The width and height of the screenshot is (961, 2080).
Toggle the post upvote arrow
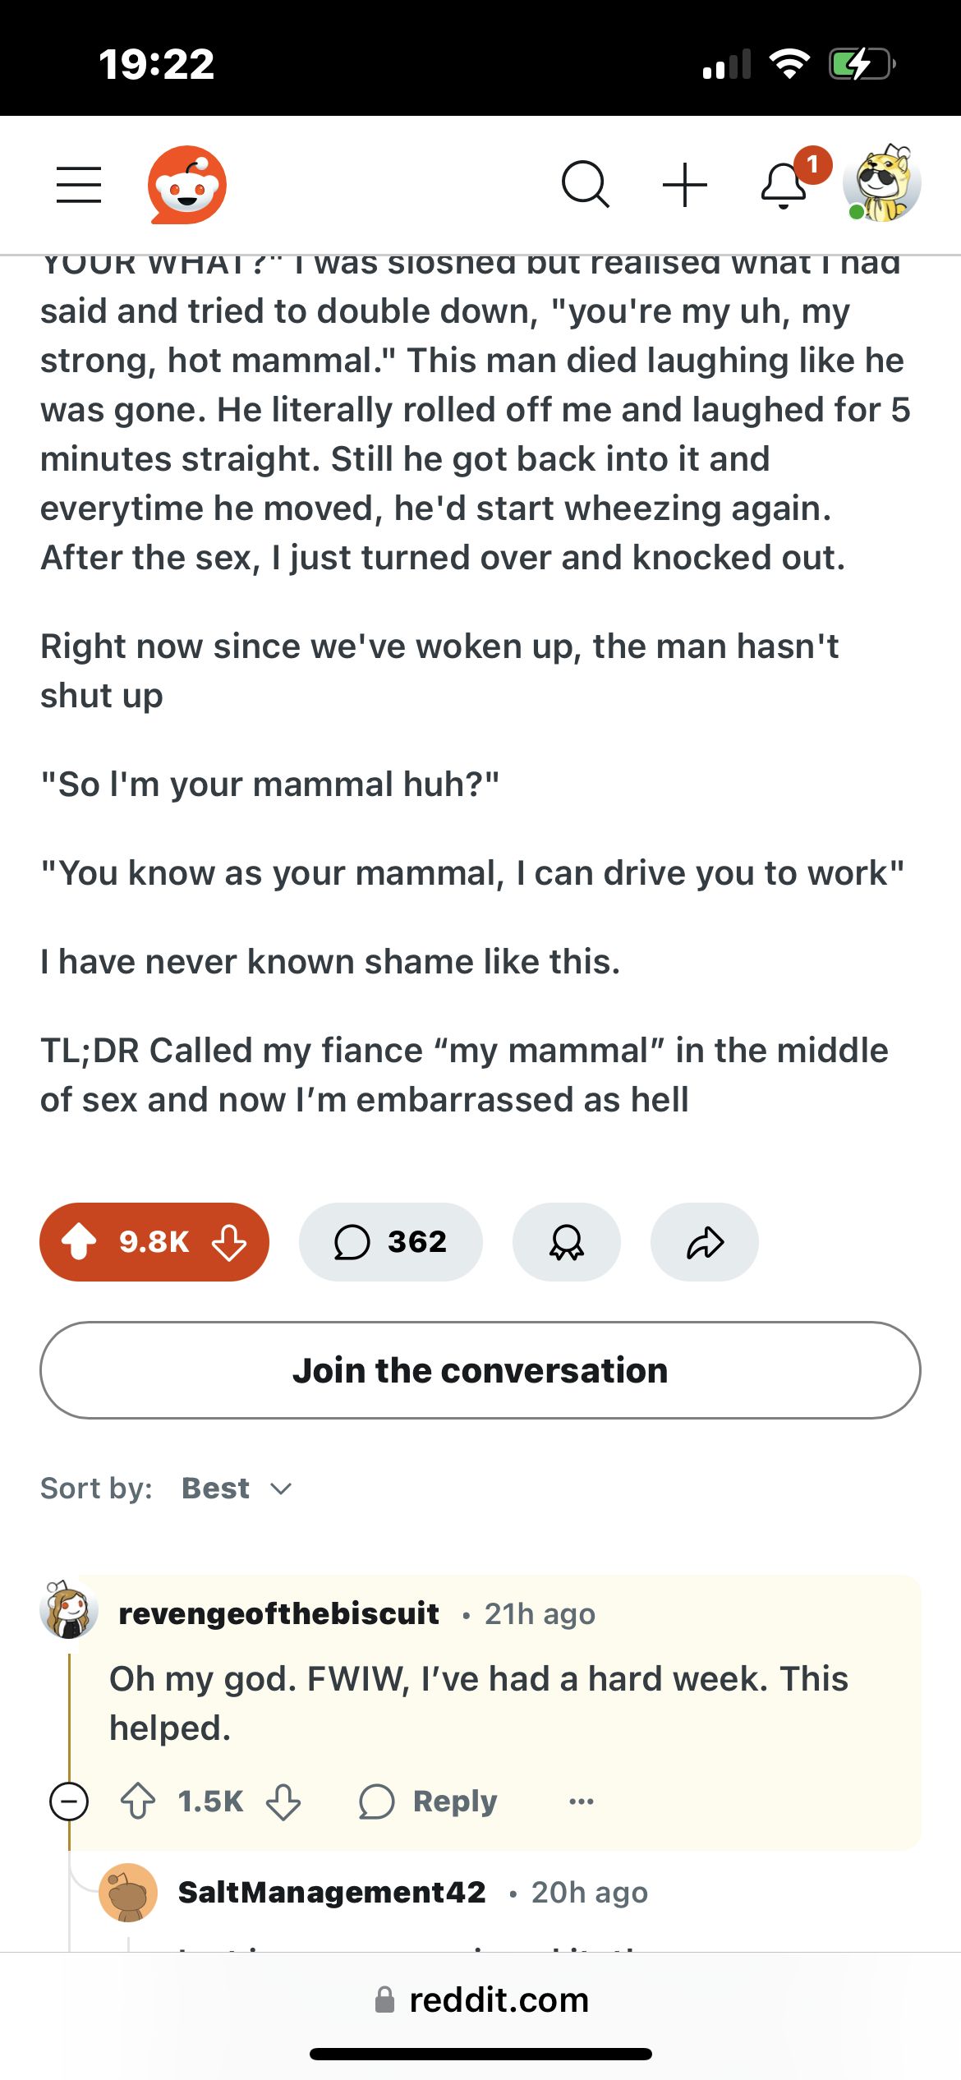point(80,1241)
